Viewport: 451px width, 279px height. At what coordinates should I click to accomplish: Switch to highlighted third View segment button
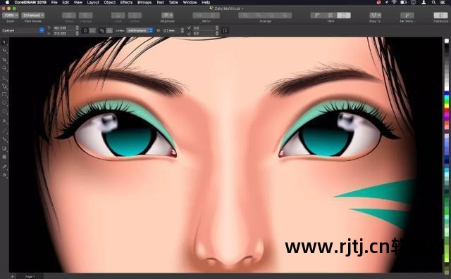coord(344,15)
